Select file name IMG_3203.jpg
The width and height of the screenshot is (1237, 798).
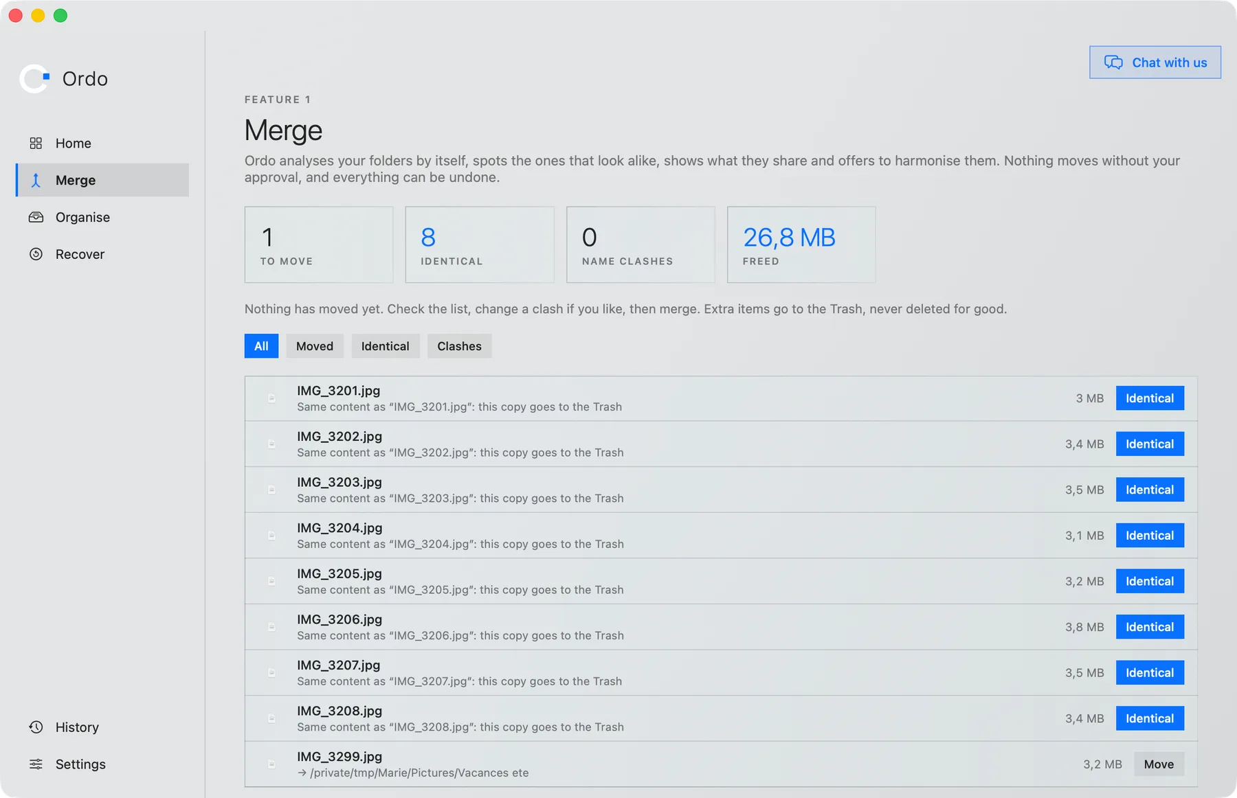pos(339,482)
